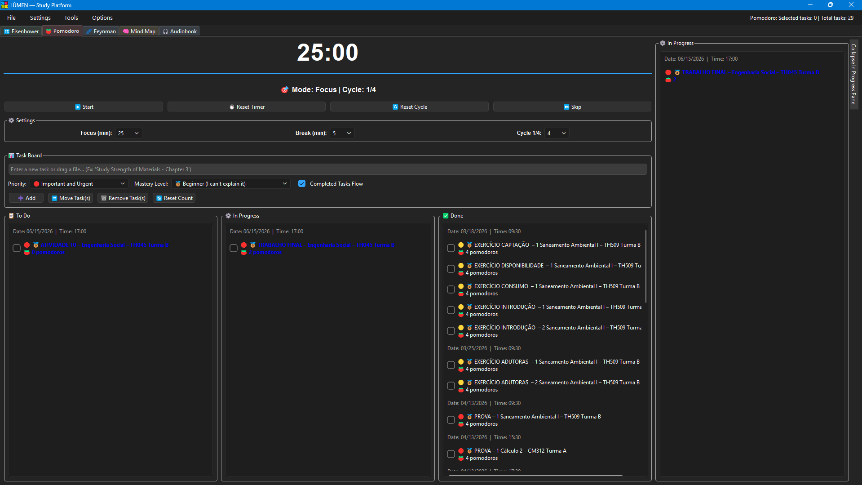Click the LÚMEN app icon in the title bar
Screen dimensions: 862x485
(4, 5)
